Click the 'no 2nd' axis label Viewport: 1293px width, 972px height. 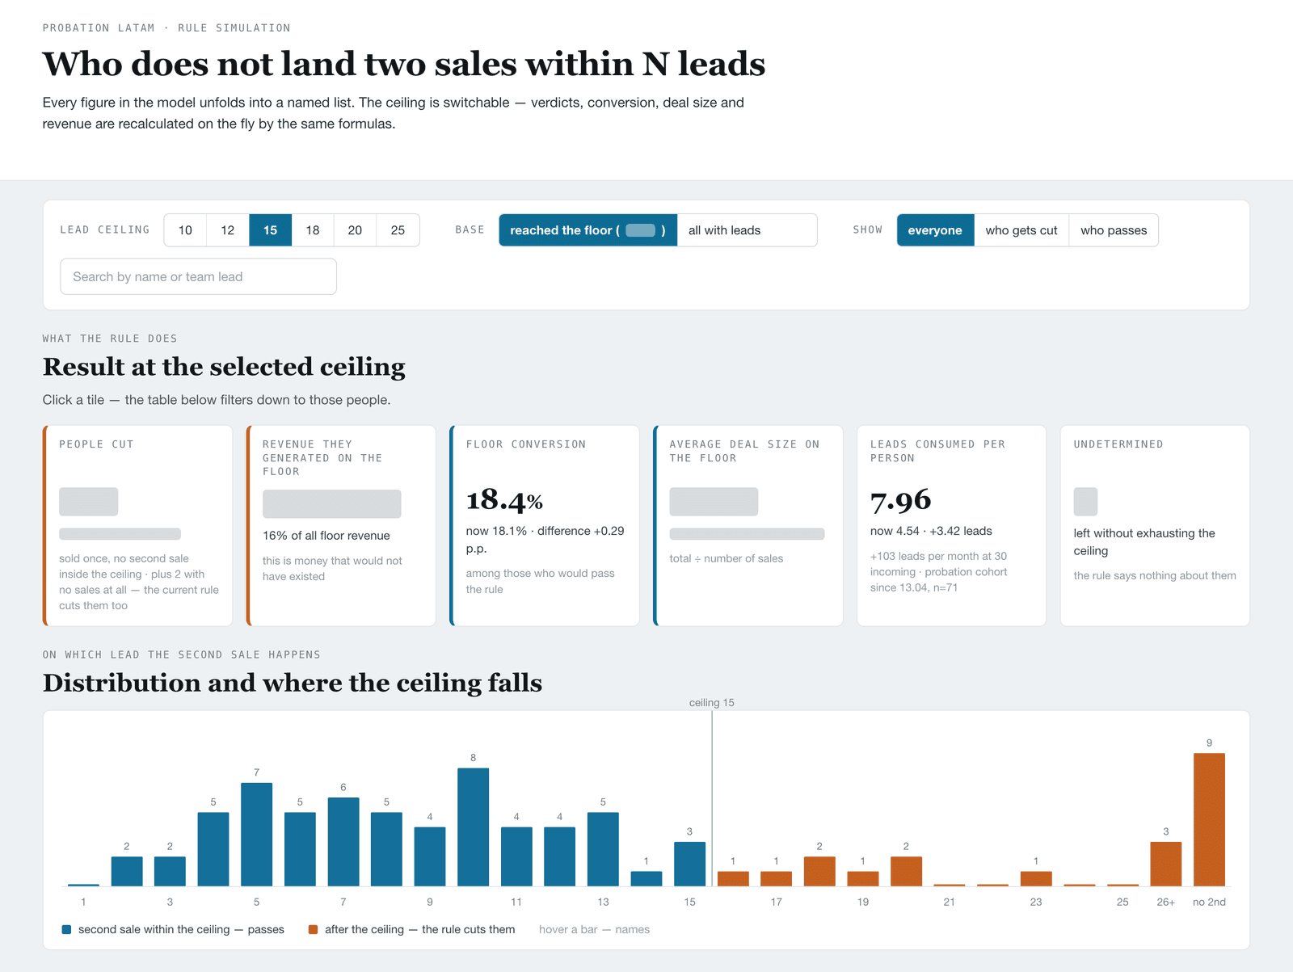(1209, 902)
